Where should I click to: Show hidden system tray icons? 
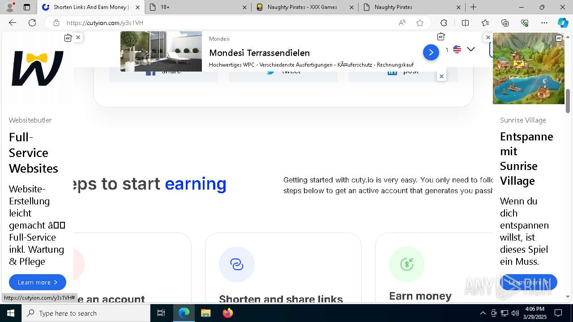(x=483, y=313)
